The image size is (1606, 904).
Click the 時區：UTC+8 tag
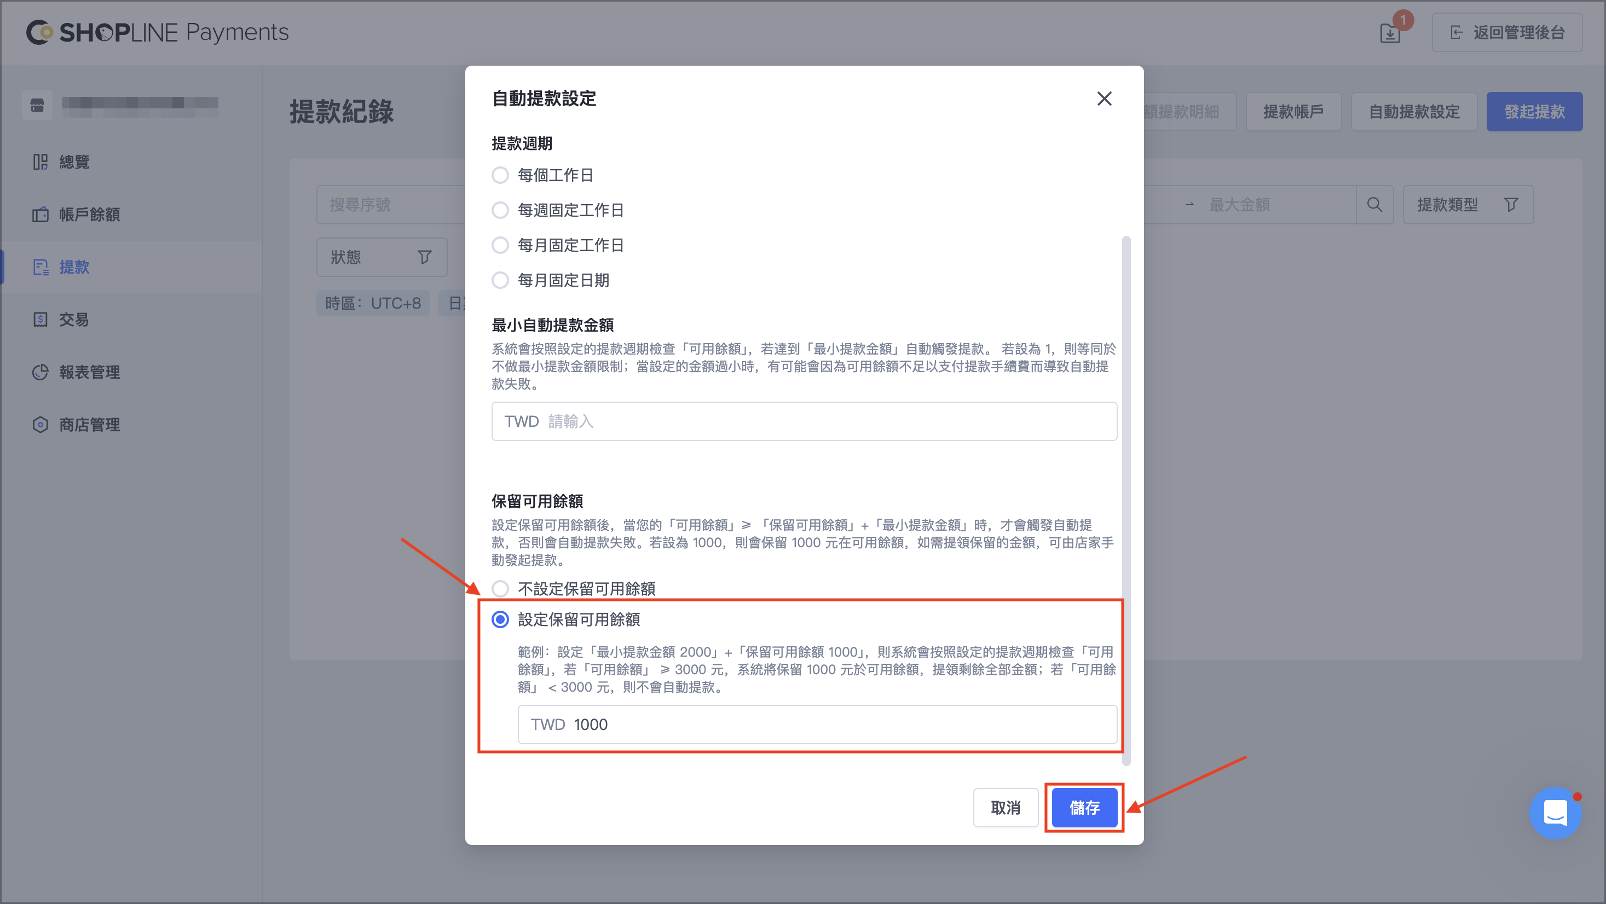coord(373,303)
